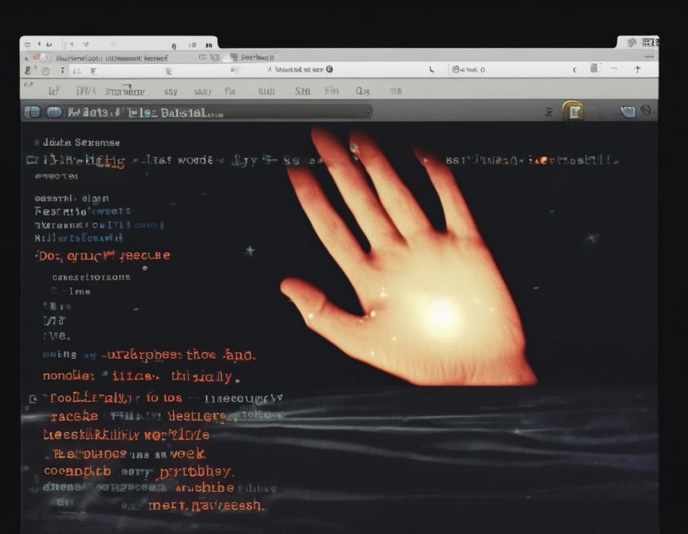Expand the orange 'Doz' heading line
This screenshot has height=534, width=688.
pyautogui.click(x=38, y=256)
